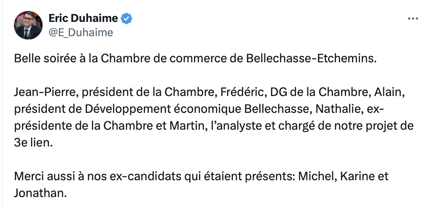The width and height of the screenshot is (430, 208).
Task: Click the blue verified checkmark badge
Action: [126, 19]
